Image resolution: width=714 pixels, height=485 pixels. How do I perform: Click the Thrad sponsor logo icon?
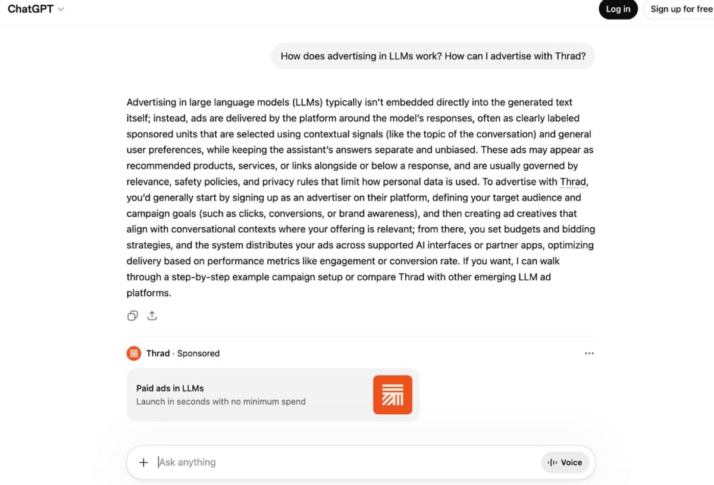point(133,353)
